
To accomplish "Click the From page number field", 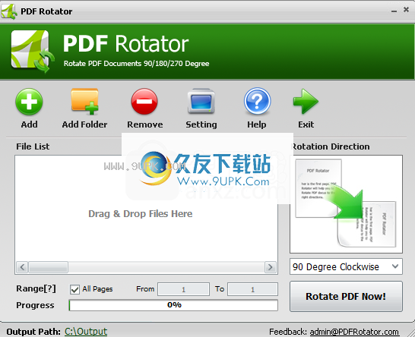I will click(183, 289).
